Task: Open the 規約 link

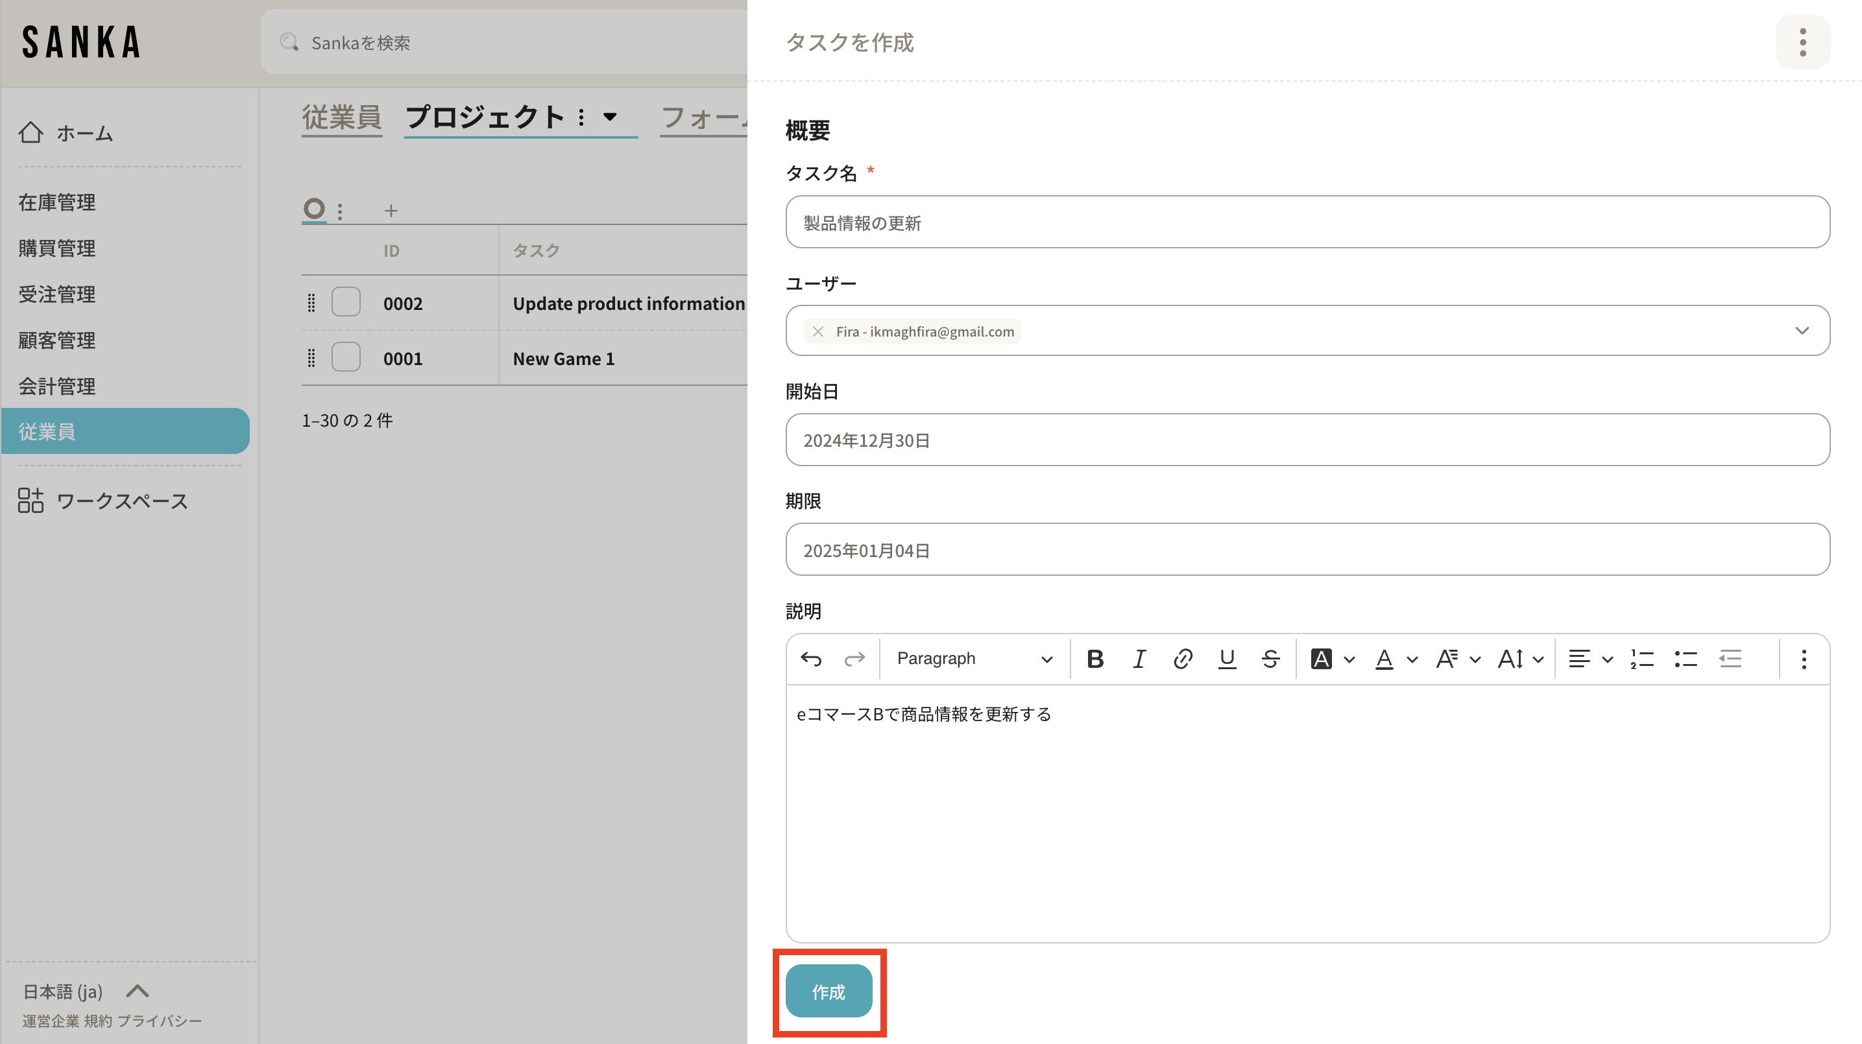Action: (99, 1021)
